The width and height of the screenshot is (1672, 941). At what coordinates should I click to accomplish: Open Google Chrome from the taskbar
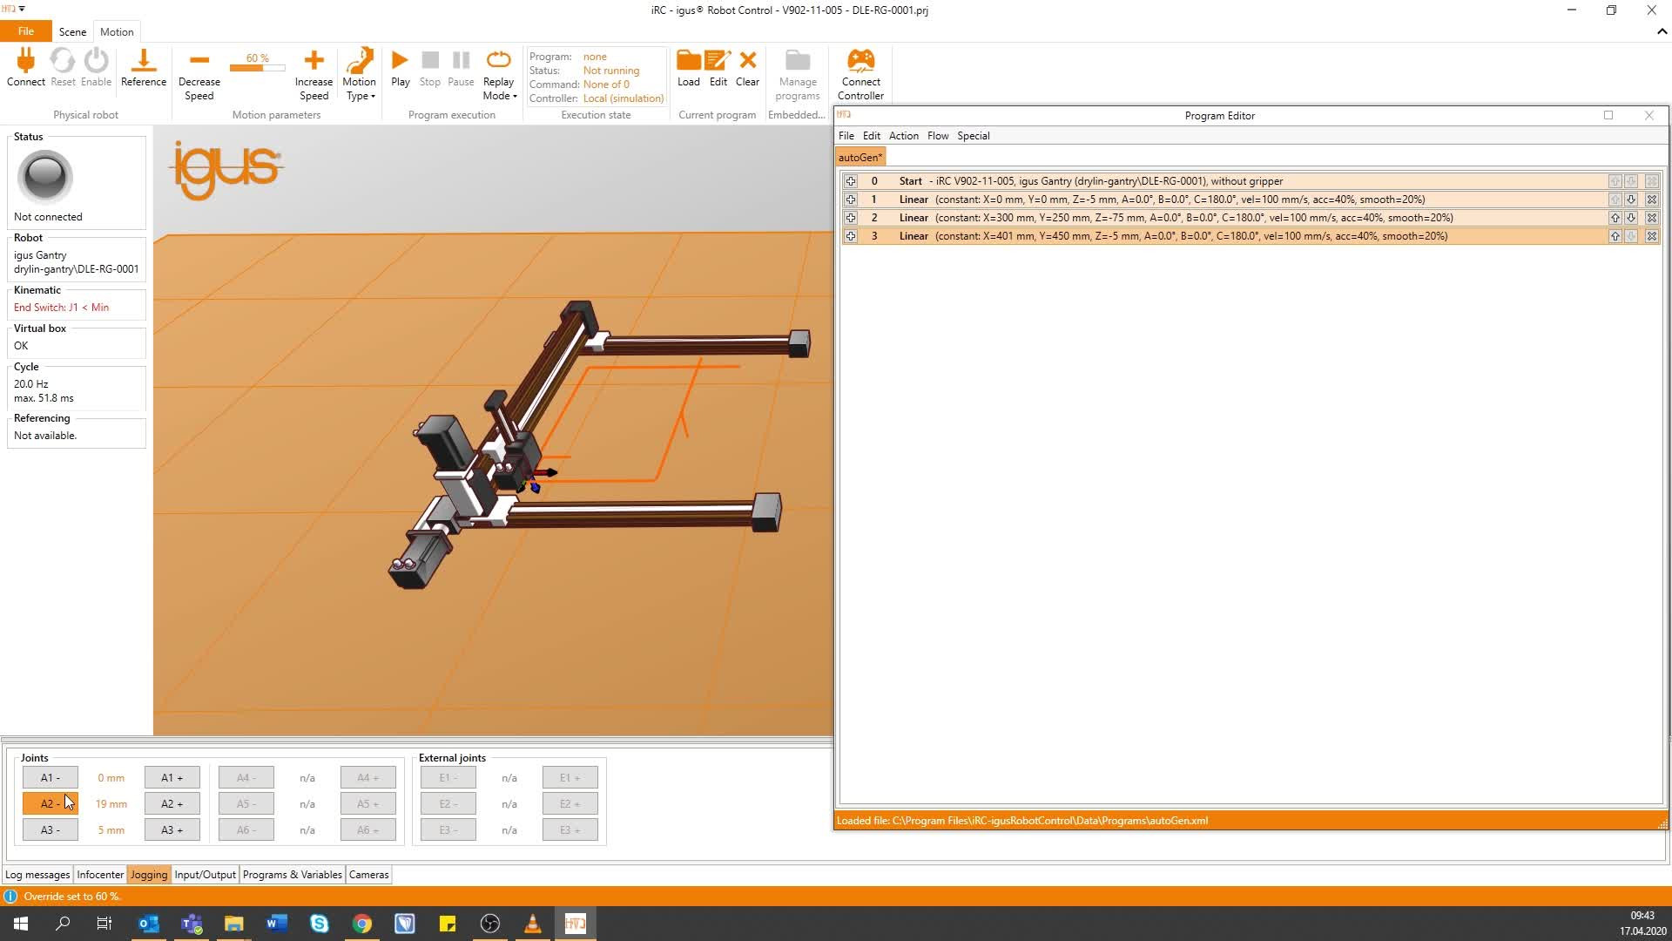click(362, 924)
